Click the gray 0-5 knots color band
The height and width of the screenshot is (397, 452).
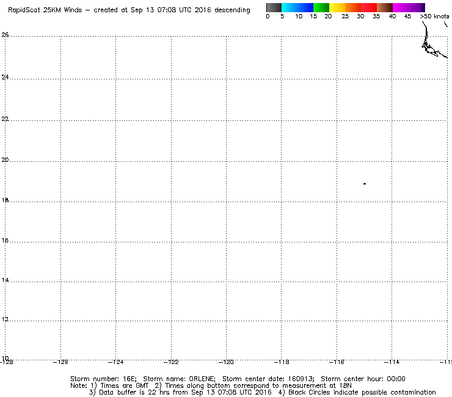pyautogui.click(x=274, y=7)
